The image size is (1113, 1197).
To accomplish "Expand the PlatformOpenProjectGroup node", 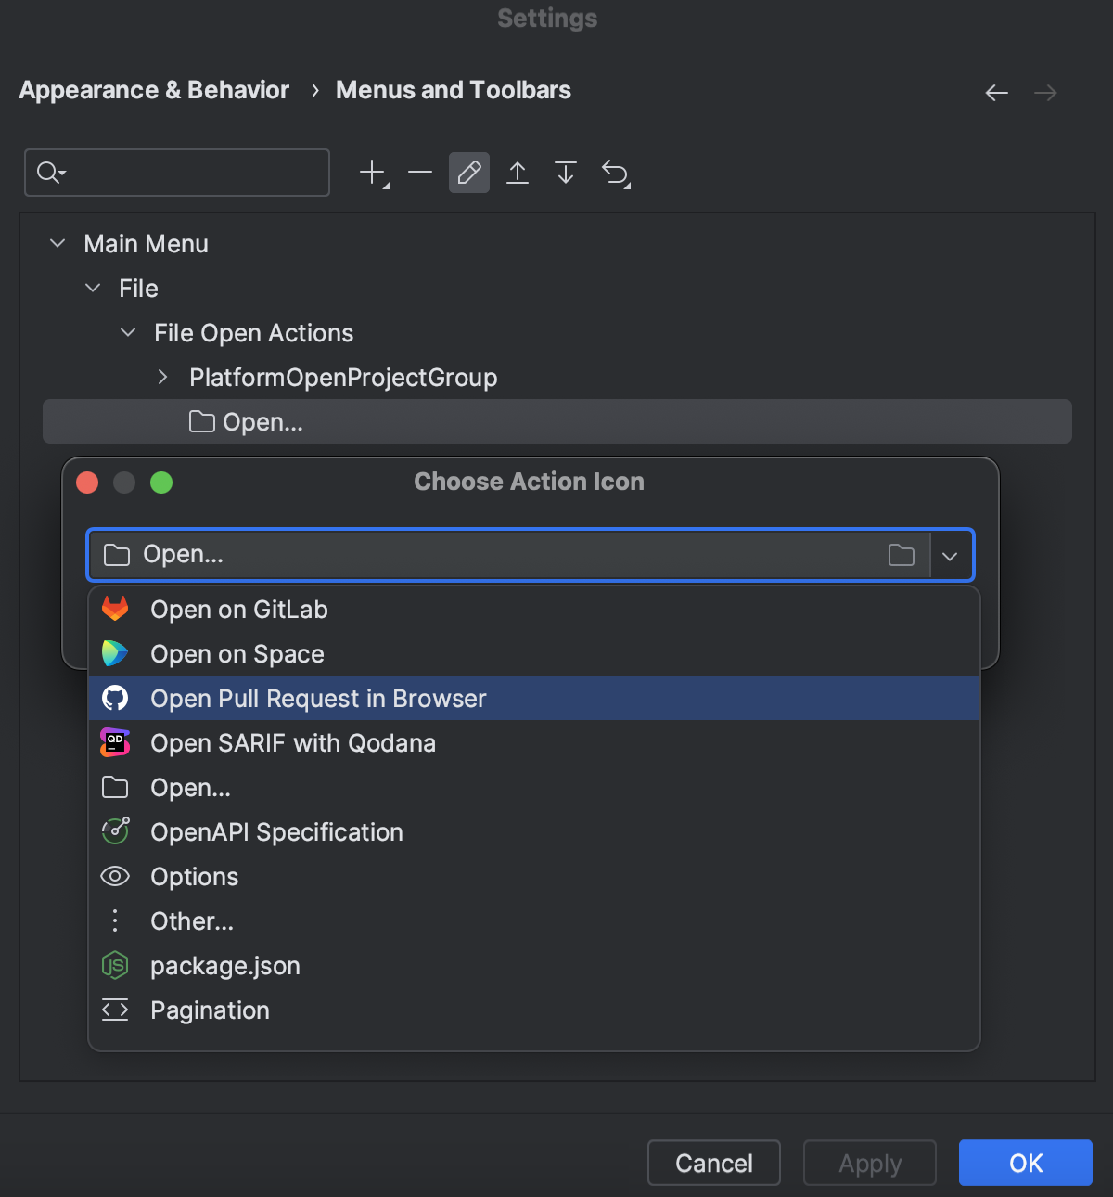I will 162,377.
